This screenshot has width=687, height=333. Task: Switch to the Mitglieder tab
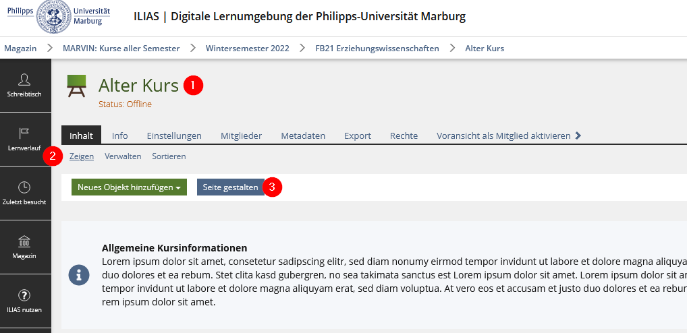click(x=241, y=135)
